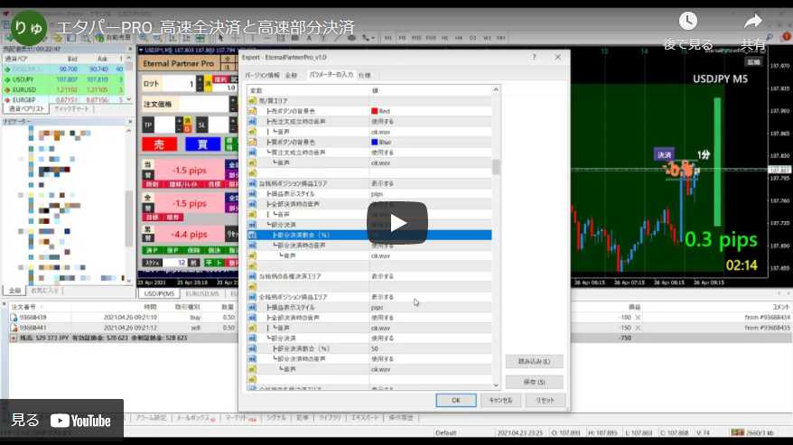
Task: Click the icon of 当銘柄の各種決済エリア row
Action: 252,276
